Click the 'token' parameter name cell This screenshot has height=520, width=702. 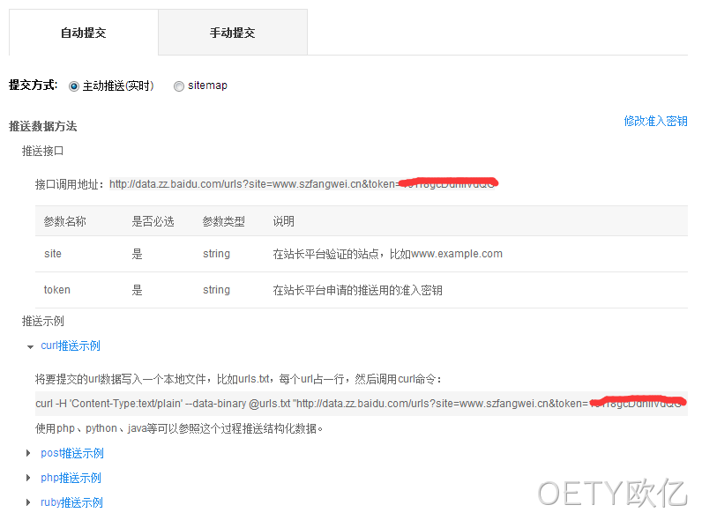click(56, 290)
